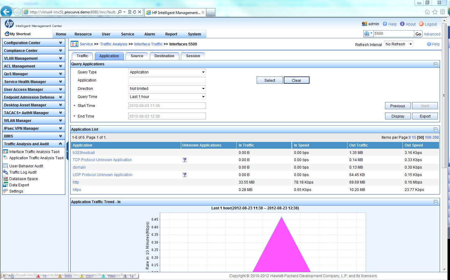Open the Direction dropdown
The width and height of the screenshot is (450, 280).
tap(167, 89)
